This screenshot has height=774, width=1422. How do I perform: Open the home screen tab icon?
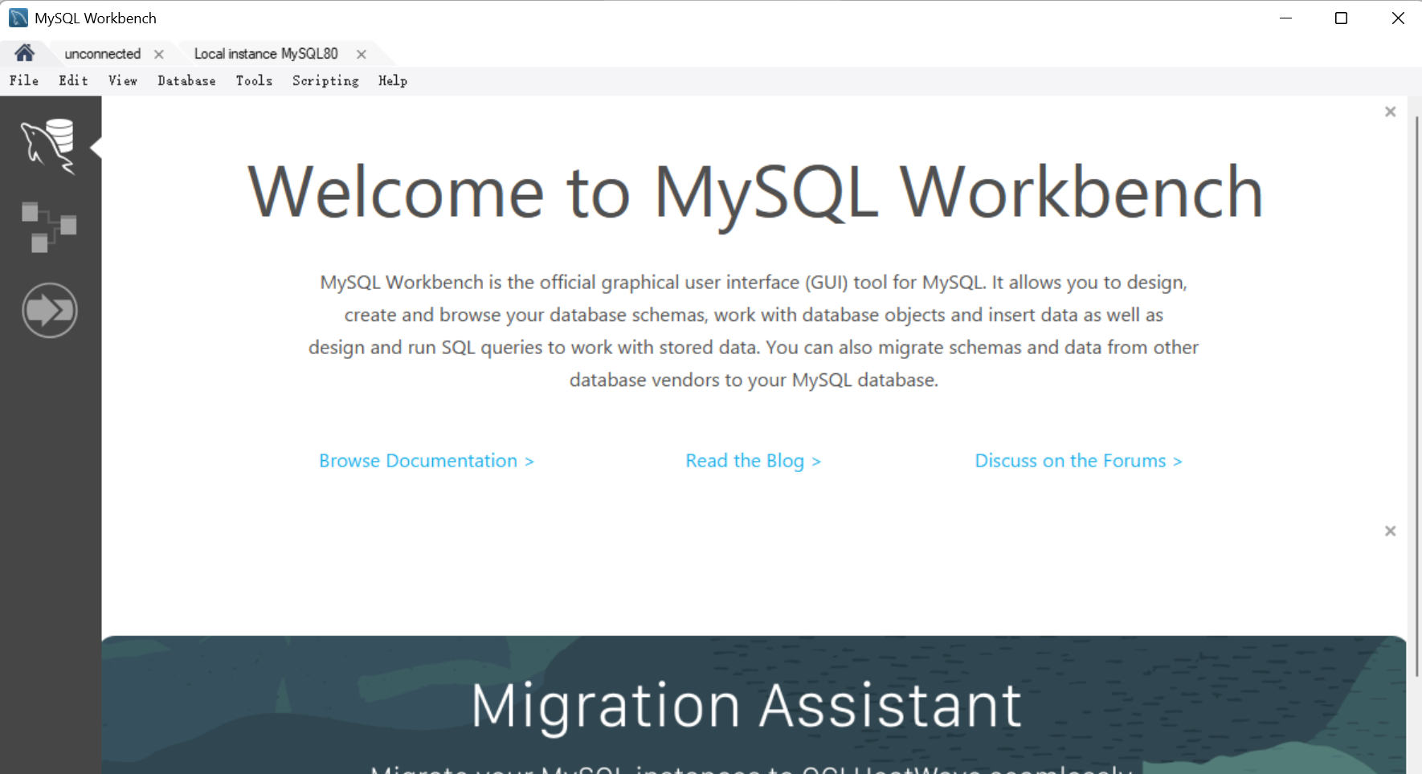pos(25,53)
